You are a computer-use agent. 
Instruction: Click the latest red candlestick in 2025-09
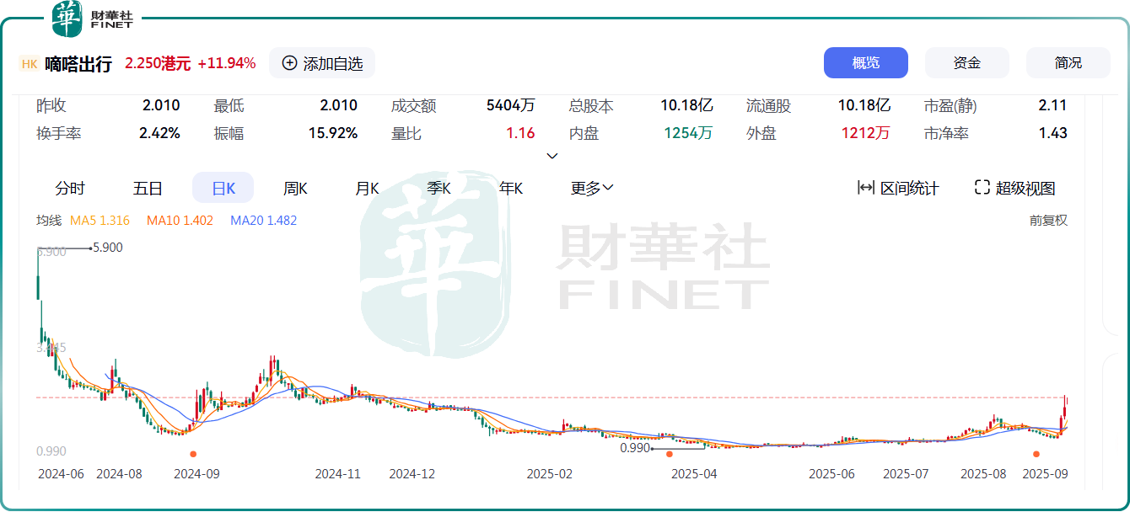point(1065,407)
